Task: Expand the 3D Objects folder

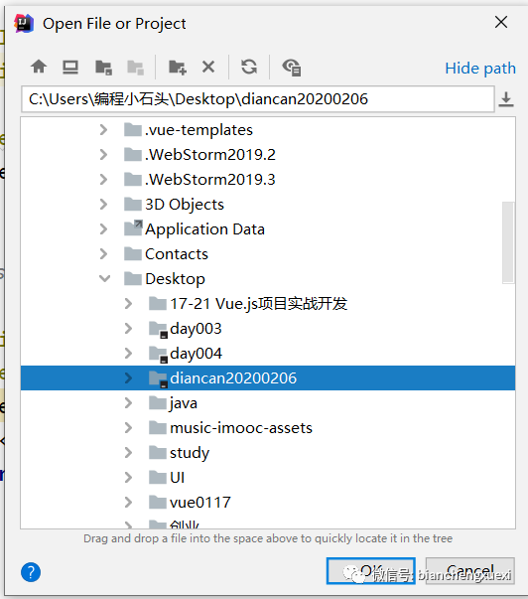Action: [103, 205]
